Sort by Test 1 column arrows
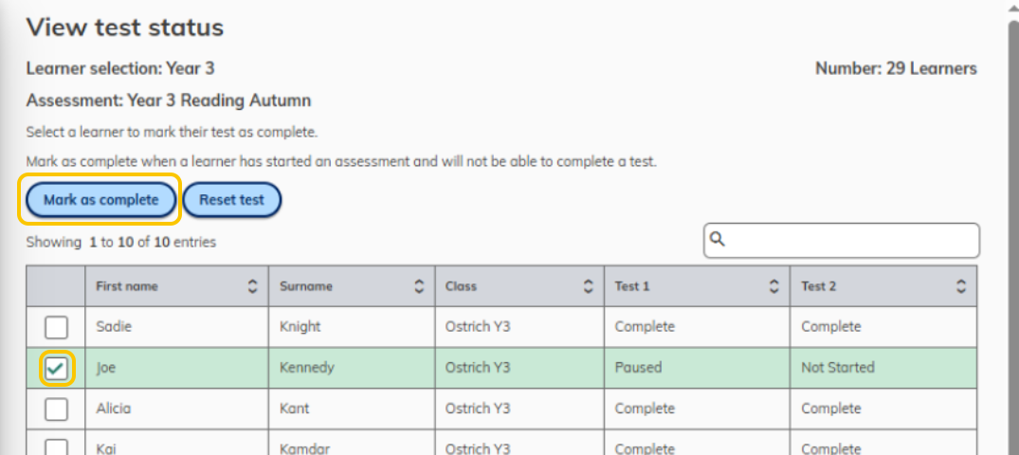The width and height of the screenshot is (1019, 455). click(774, 286)
